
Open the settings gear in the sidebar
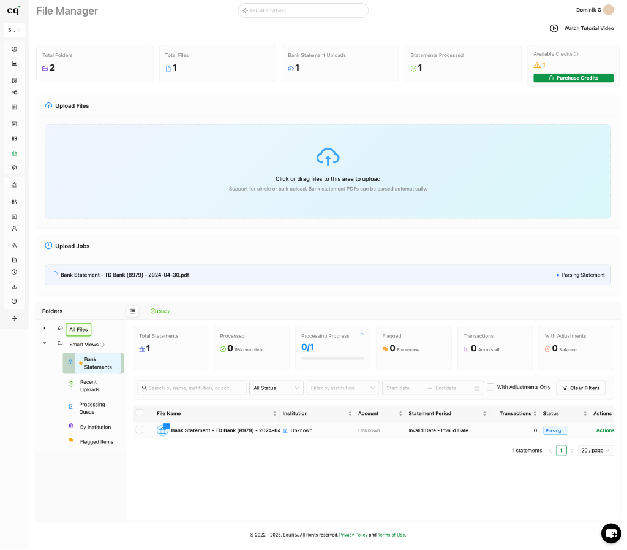[14, 167]
